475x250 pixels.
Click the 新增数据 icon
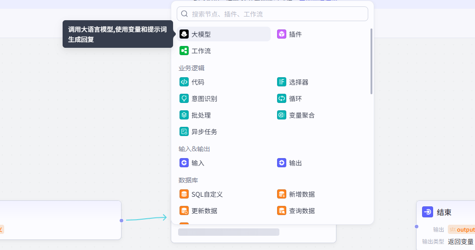pyautogui.click(x=281, y=194)
